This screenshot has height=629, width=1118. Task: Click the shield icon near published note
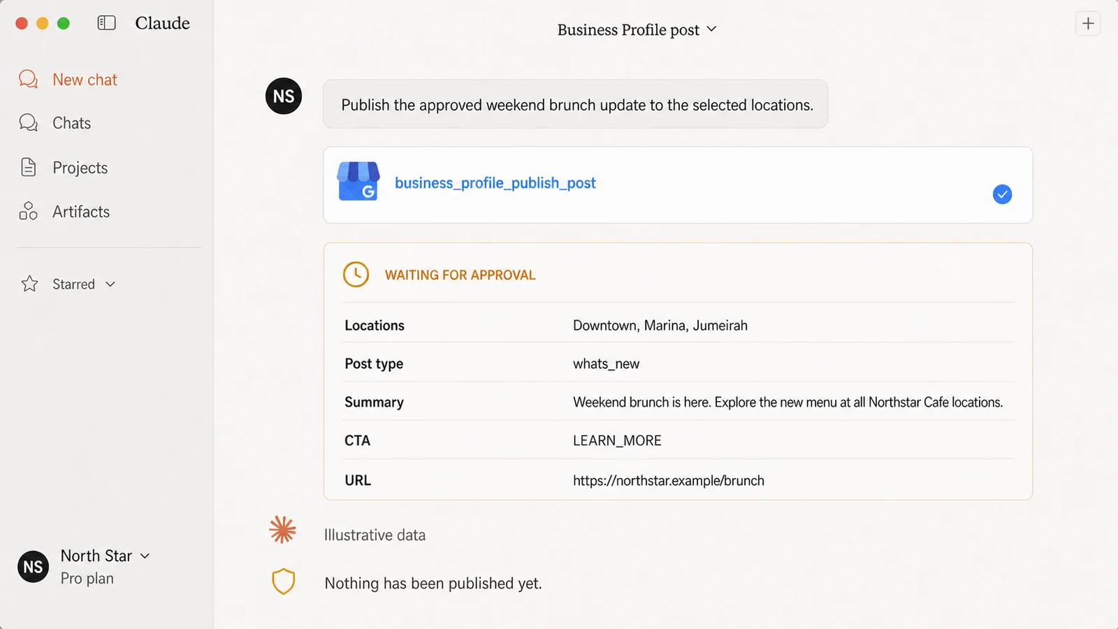pos(283,581)
